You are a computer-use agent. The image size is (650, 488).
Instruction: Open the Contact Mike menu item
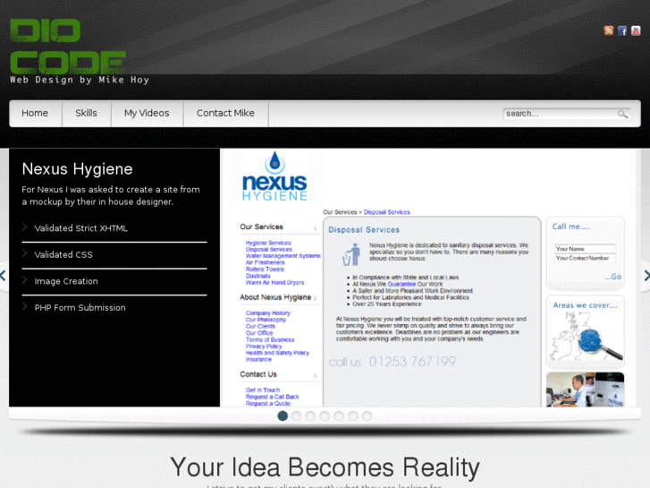click(225, 114)
